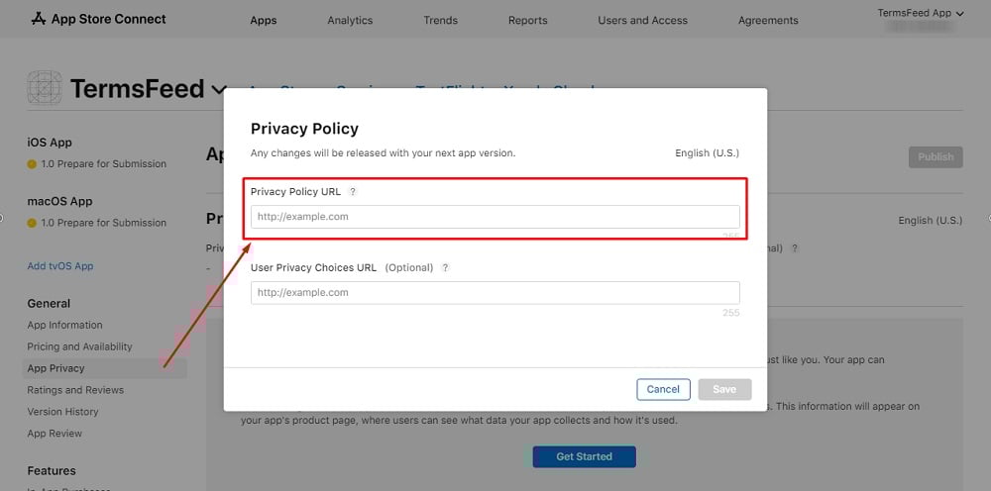Click the English (U.S.) label behind dialog

[931, 220]
